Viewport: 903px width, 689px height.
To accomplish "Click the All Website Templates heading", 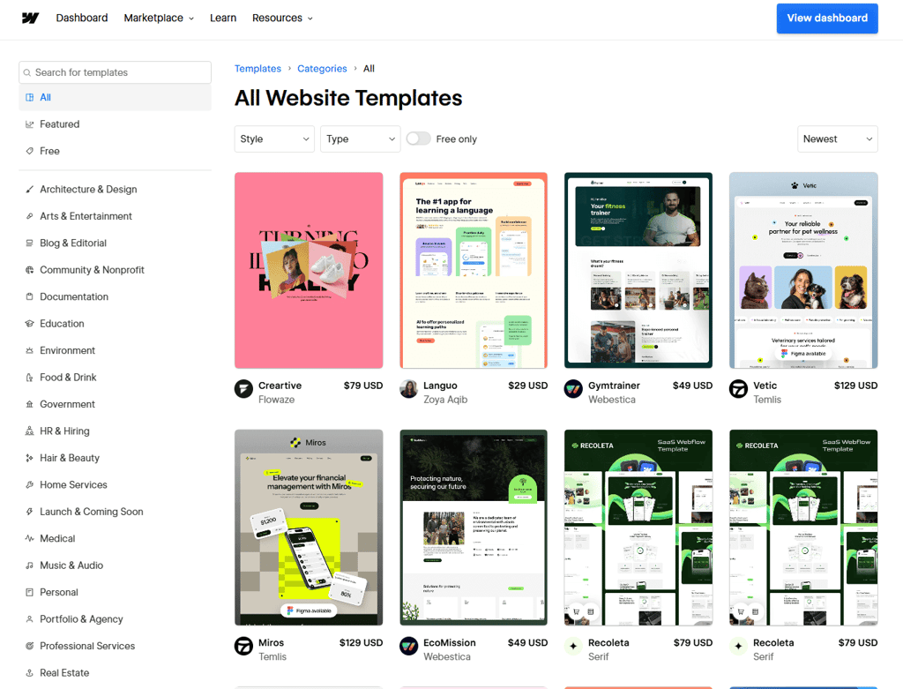I will pos(348,98).
